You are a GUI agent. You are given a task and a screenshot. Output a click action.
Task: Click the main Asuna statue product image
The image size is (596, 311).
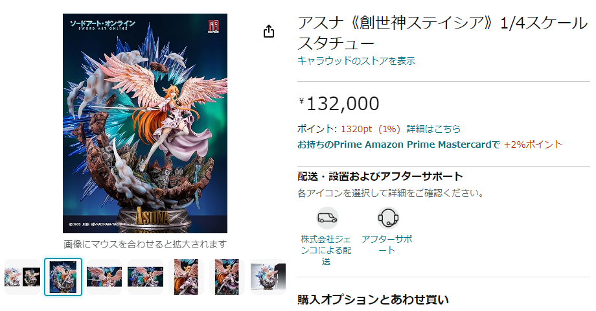pos(145,123)
